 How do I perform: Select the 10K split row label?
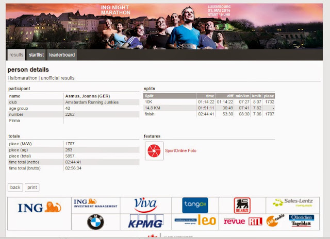(148, 102)
